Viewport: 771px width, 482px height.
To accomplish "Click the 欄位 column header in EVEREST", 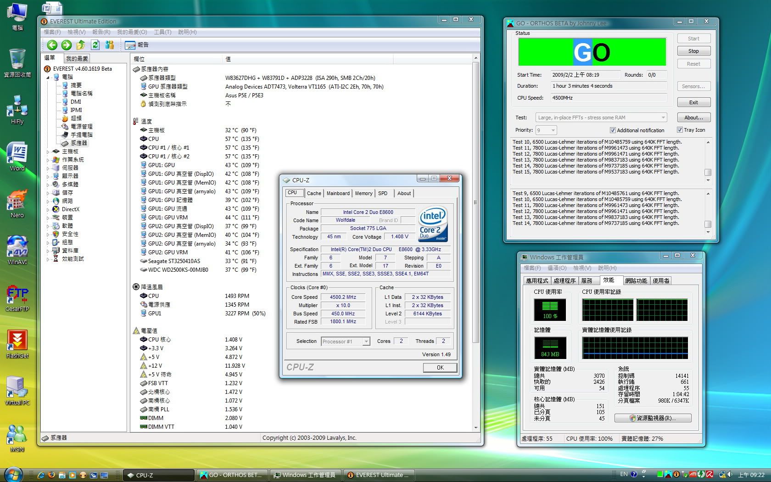I will [177, 59].
